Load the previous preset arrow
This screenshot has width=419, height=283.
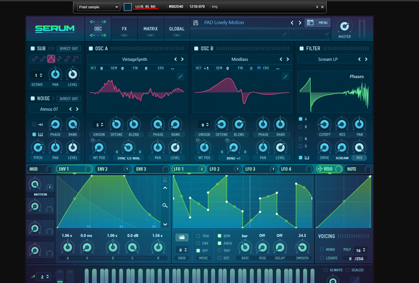(292, 23)
